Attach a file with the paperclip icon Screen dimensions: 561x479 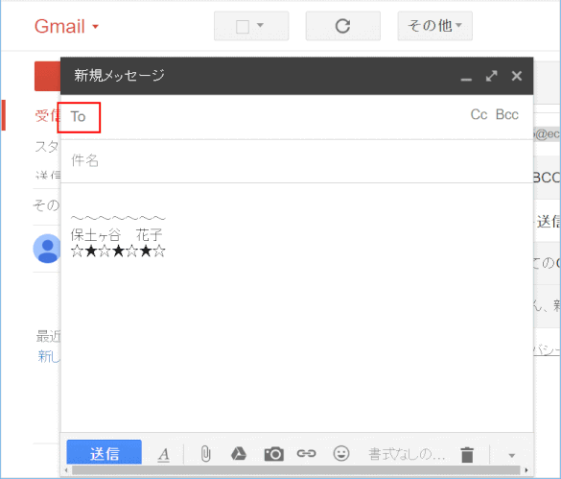coord(206,454)
